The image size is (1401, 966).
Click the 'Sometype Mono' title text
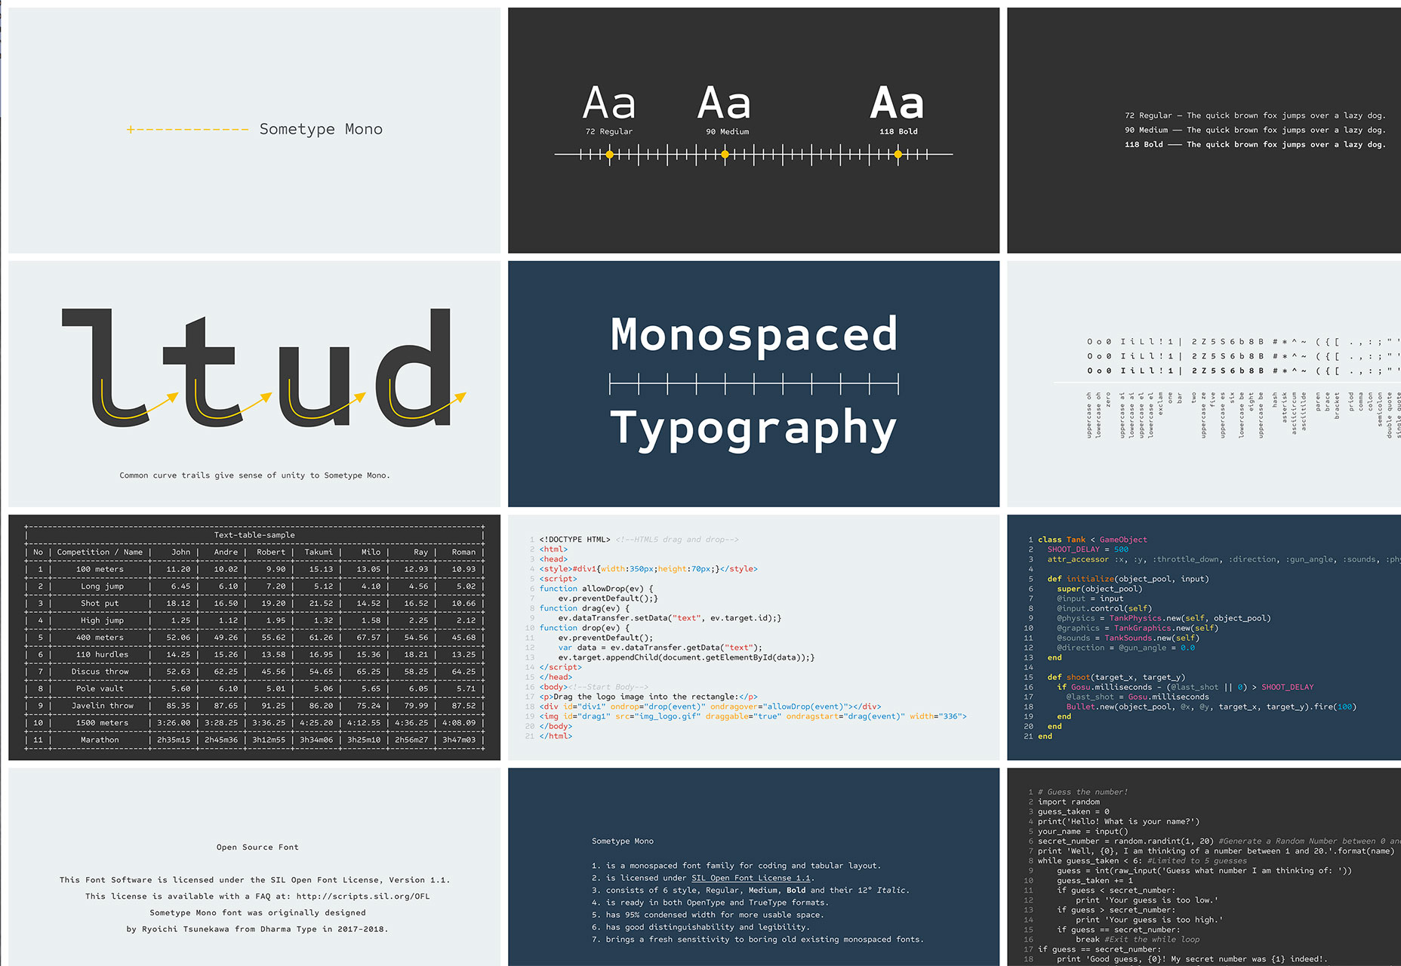[321, 129]
